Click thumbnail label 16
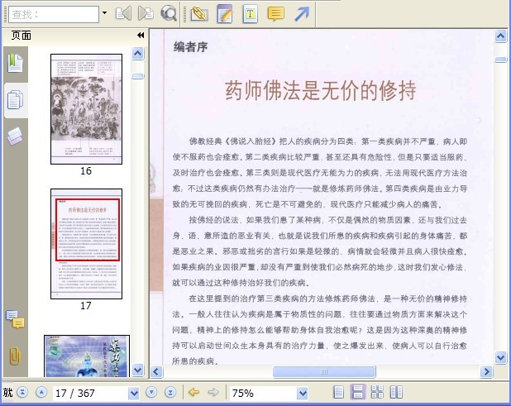 [86, 170]
